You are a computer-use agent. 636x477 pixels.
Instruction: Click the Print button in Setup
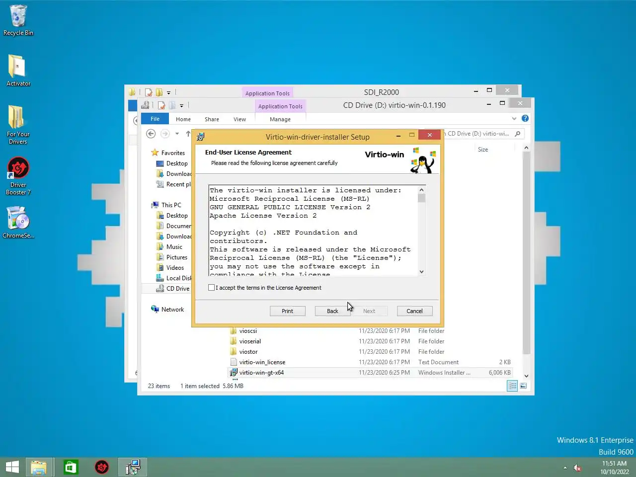coord(287,311)
